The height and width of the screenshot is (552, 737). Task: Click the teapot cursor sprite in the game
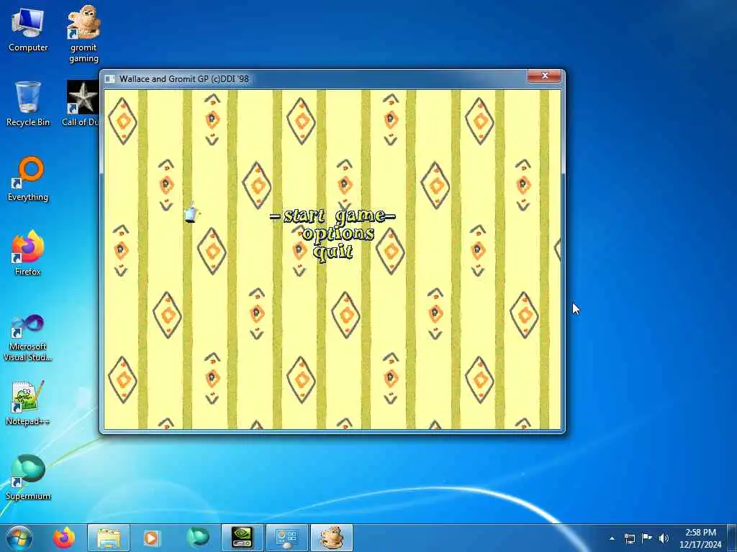click(191, 213)
